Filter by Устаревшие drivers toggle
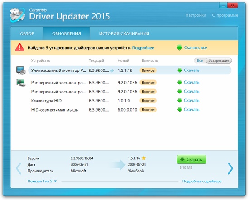This screenshot has height=200, width=249. coord(219,60)
